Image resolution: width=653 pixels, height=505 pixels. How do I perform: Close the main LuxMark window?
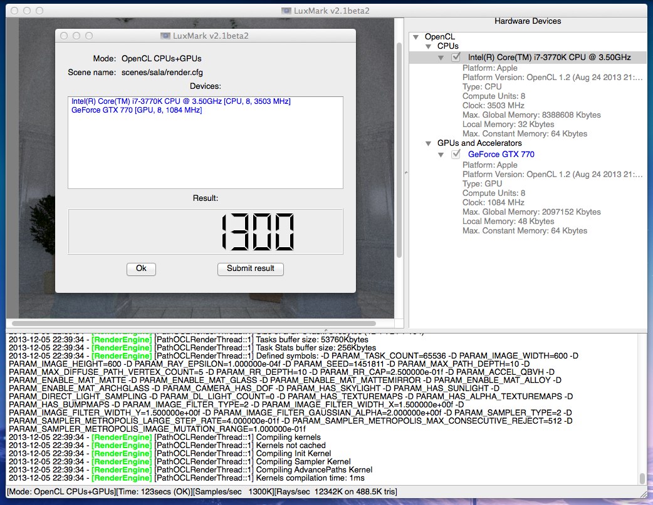tap(14, 11)
